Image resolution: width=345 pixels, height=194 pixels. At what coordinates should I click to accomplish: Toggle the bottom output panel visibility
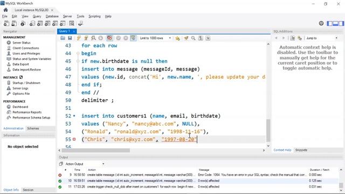click(x=335, y=23)
